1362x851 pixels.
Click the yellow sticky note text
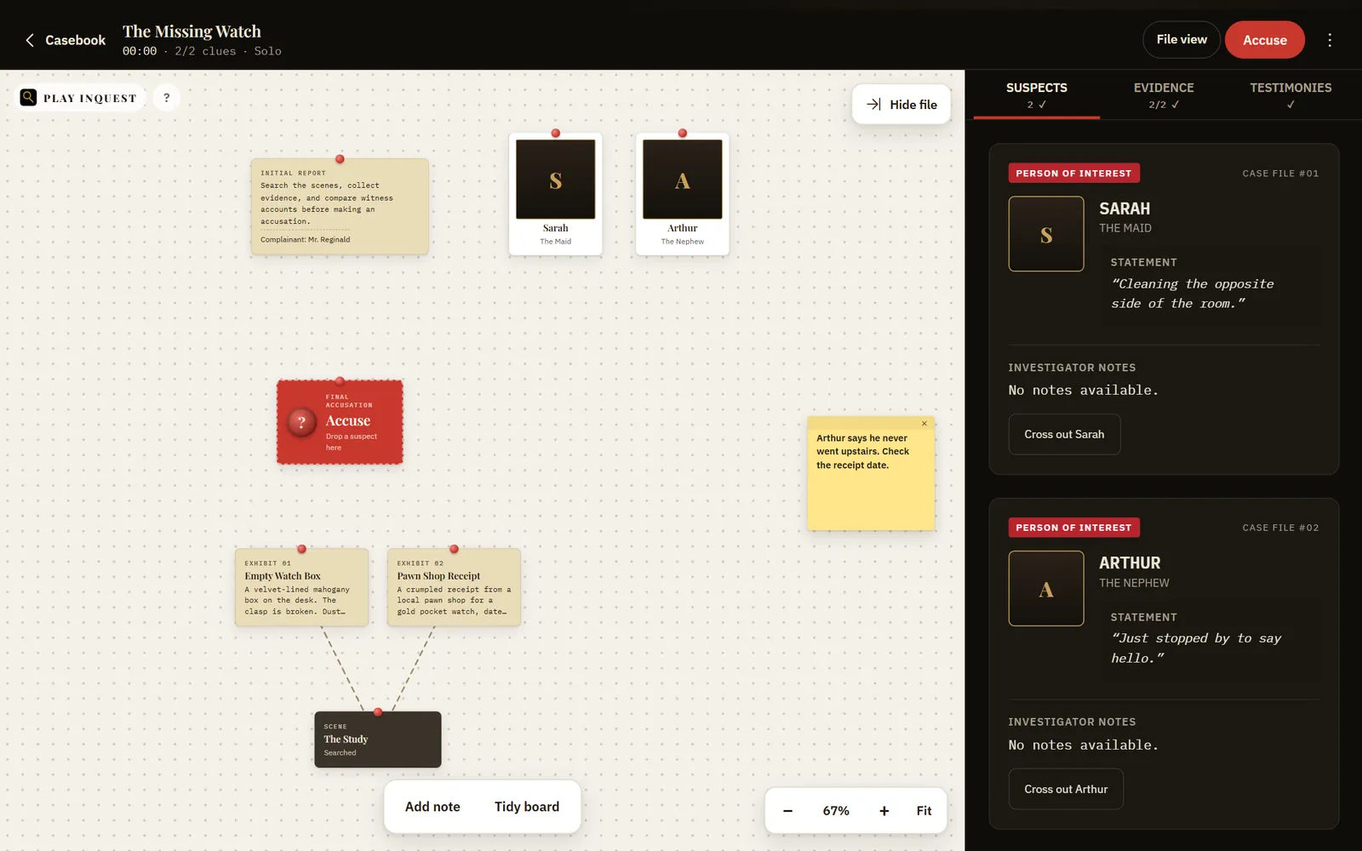click(862, 452)
